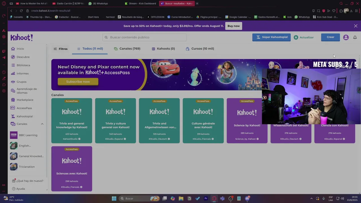
Task: Select the Todos (11 mil) tab
Action: coord(90,49)
